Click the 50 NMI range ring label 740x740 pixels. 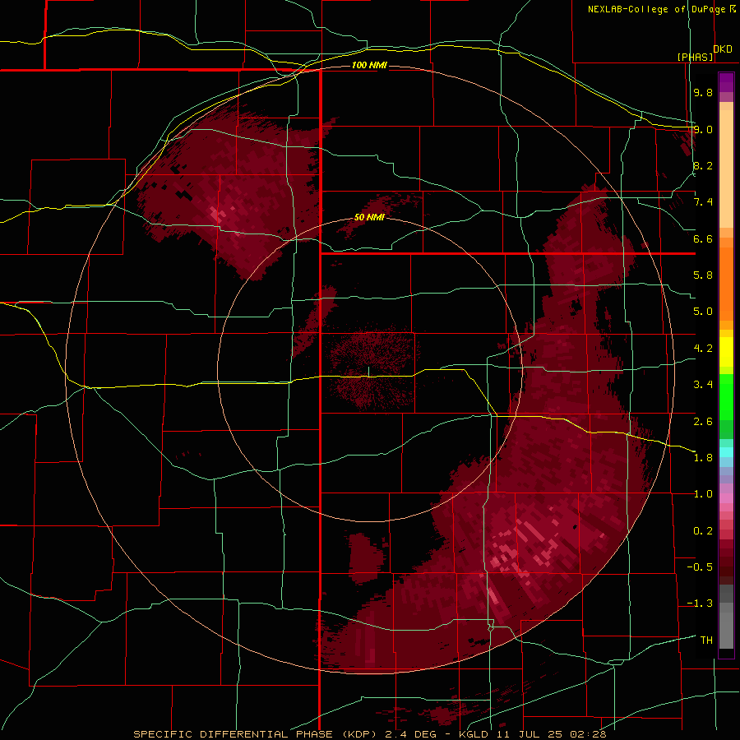coord(369,218)
